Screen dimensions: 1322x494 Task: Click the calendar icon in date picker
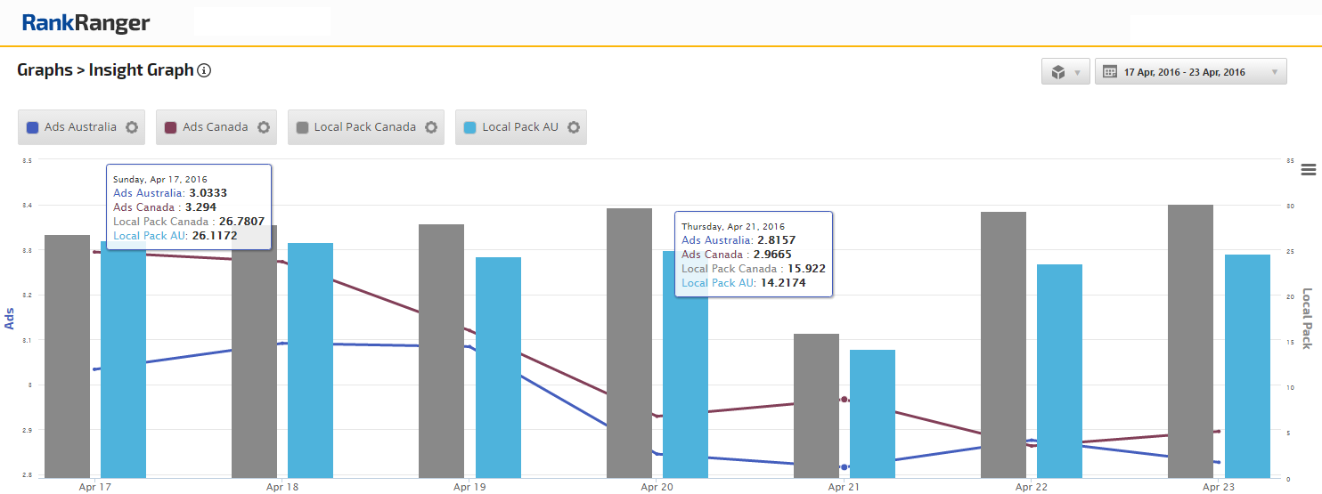1110,72
